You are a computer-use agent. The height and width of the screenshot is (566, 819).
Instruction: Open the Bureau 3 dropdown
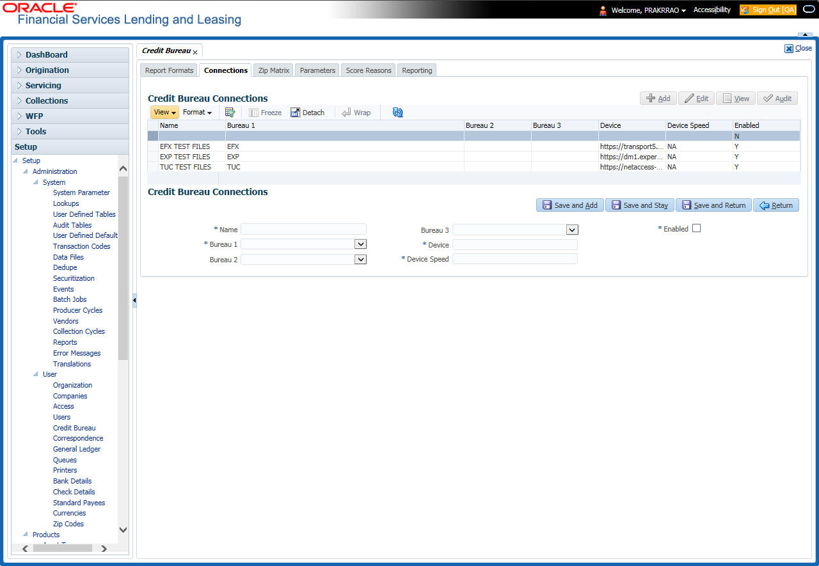(x=573, y=230)
